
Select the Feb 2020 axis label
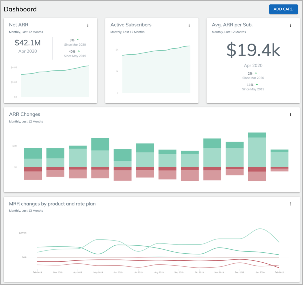[x=280, y=272]
